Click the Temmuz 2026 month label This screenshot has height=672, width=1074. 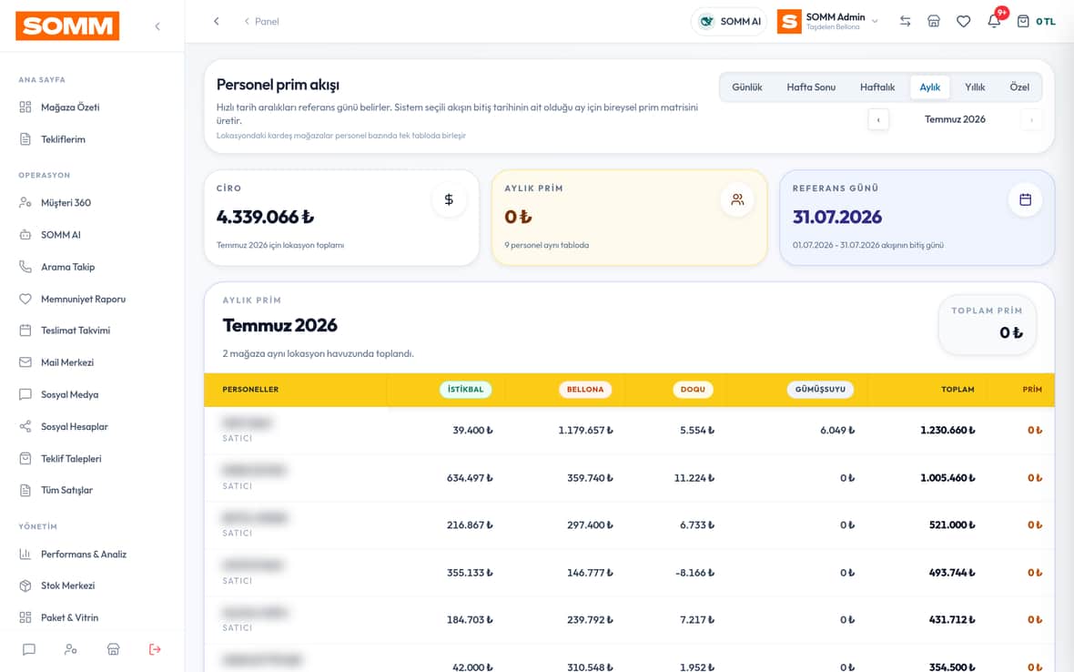point(955,119)
